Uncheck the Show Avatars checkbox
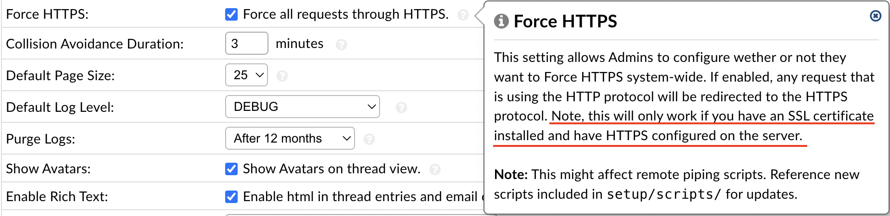Image resolution: width=890 pixels, height=216 pixels. [x=231, y=169]
